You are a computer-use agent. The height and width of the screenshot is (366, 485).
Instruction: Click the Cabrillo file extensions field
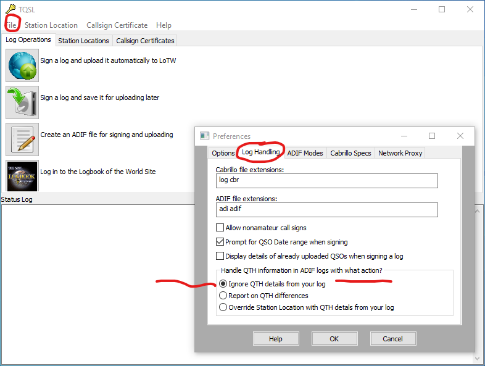point(326,181)
